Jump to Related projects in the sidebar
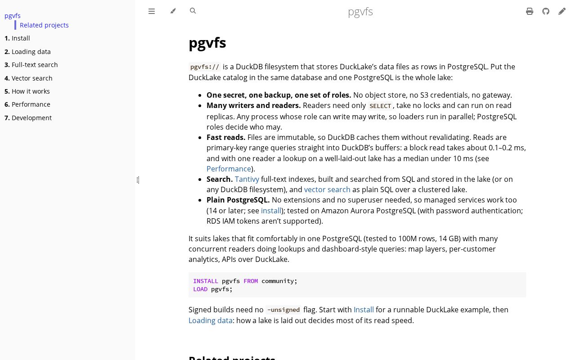 pyautogui.click(x=44, y=25)
